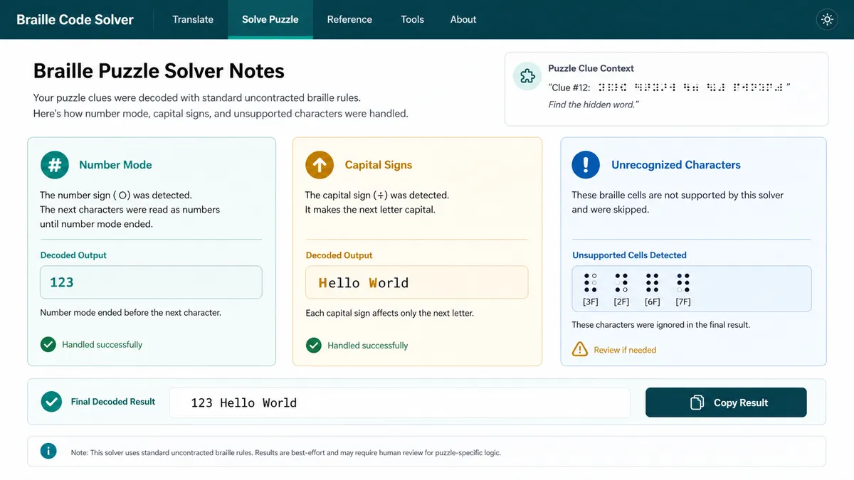Click the final result field 123 Hello World
This screenshot has width=854, height=480.
point(400,402)
